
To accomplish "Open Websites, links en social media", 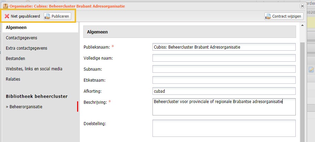I will pyautogui.click(x=34, y=69).
